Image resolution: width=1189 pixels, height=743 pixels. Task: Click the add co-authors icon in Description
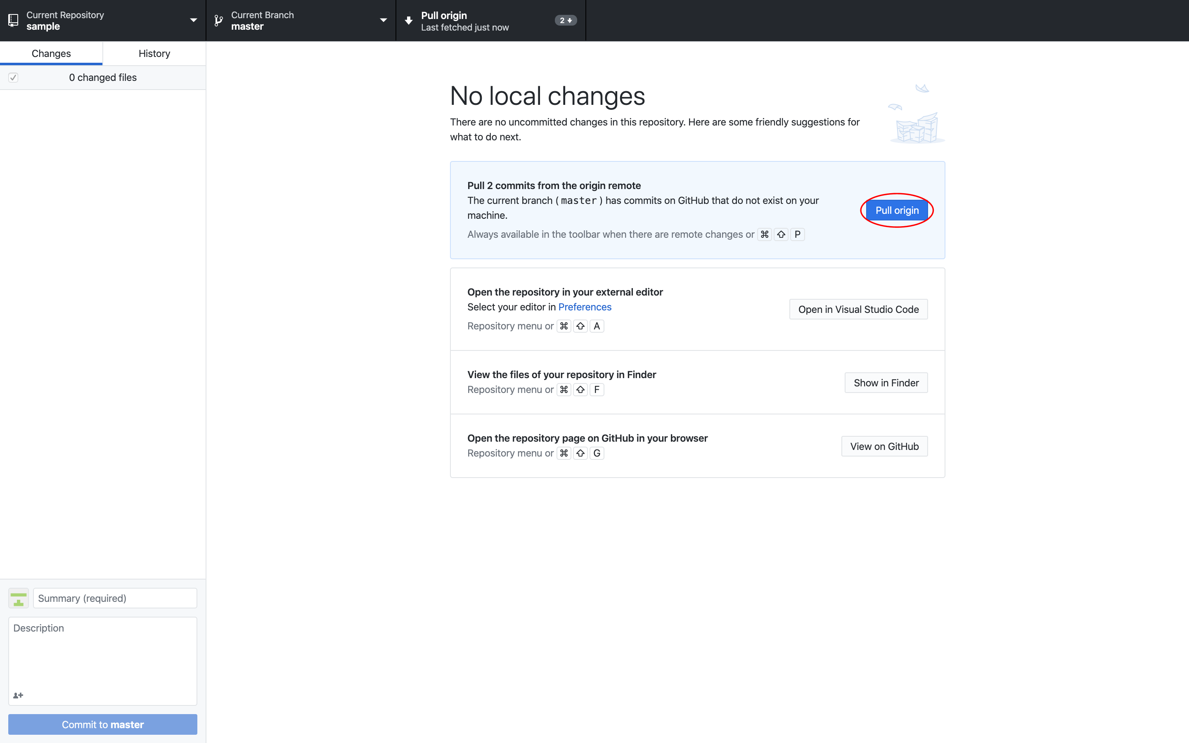coord(18,696)
